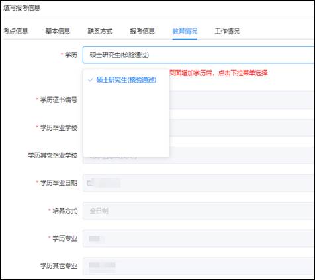Viewport: 315px width, 280px height.
Task: Select the 教育情况 tab
Action: click(x=185, y=31)
